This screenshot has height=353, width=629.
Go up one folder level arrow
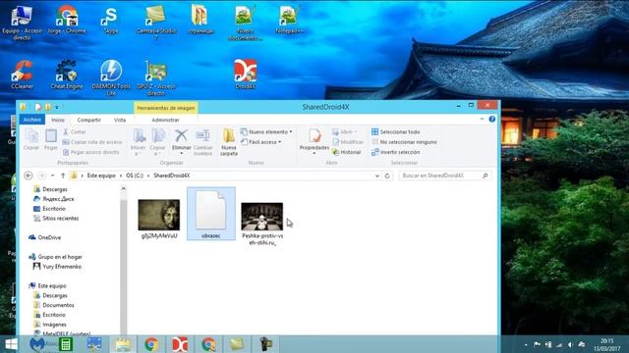63,176
